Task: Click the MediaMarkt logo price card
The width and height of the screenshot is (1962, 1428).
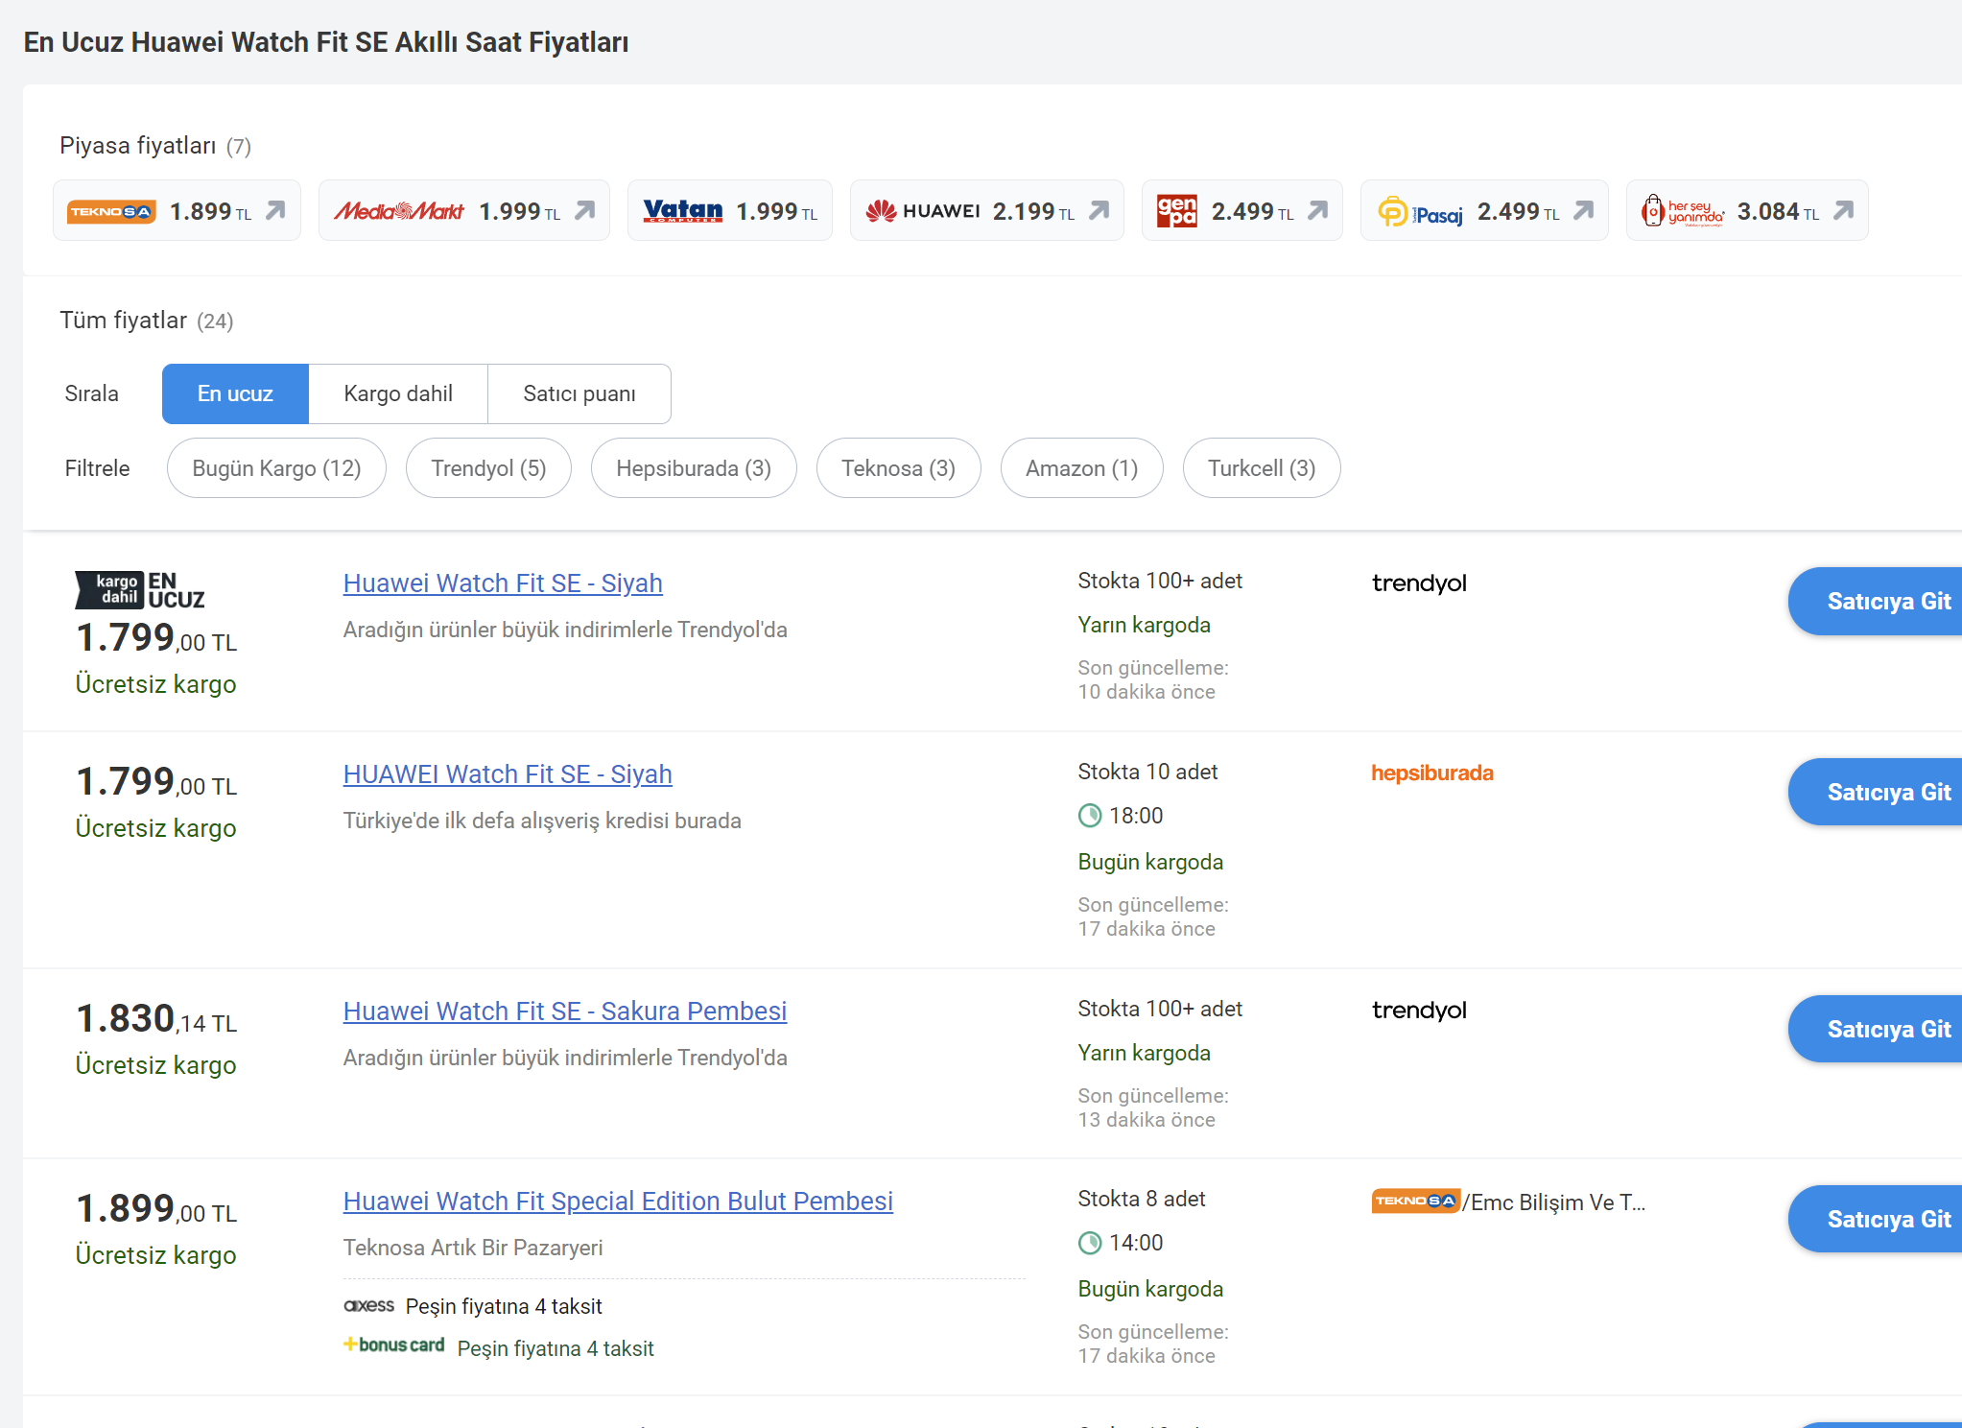Action: point(398,211)
